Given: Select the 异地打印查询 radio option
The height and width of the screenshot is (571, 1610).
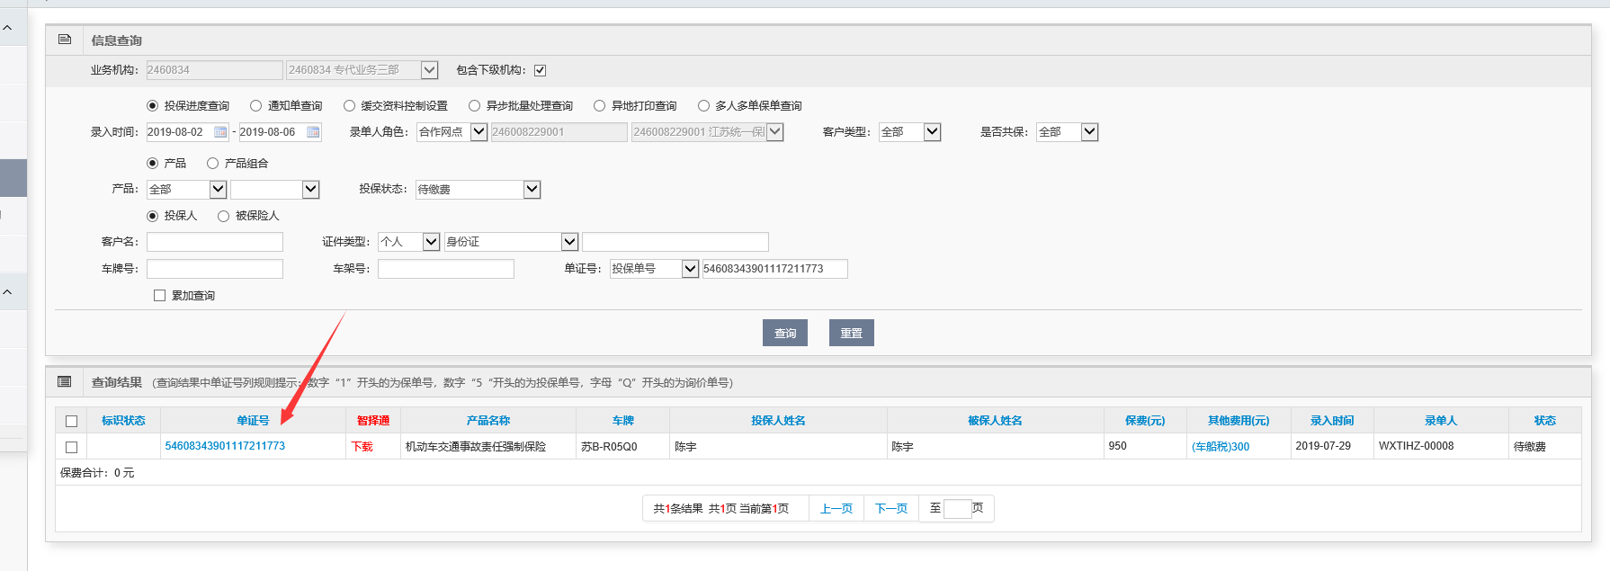Looking at the screenshot, I should (600, 106).
